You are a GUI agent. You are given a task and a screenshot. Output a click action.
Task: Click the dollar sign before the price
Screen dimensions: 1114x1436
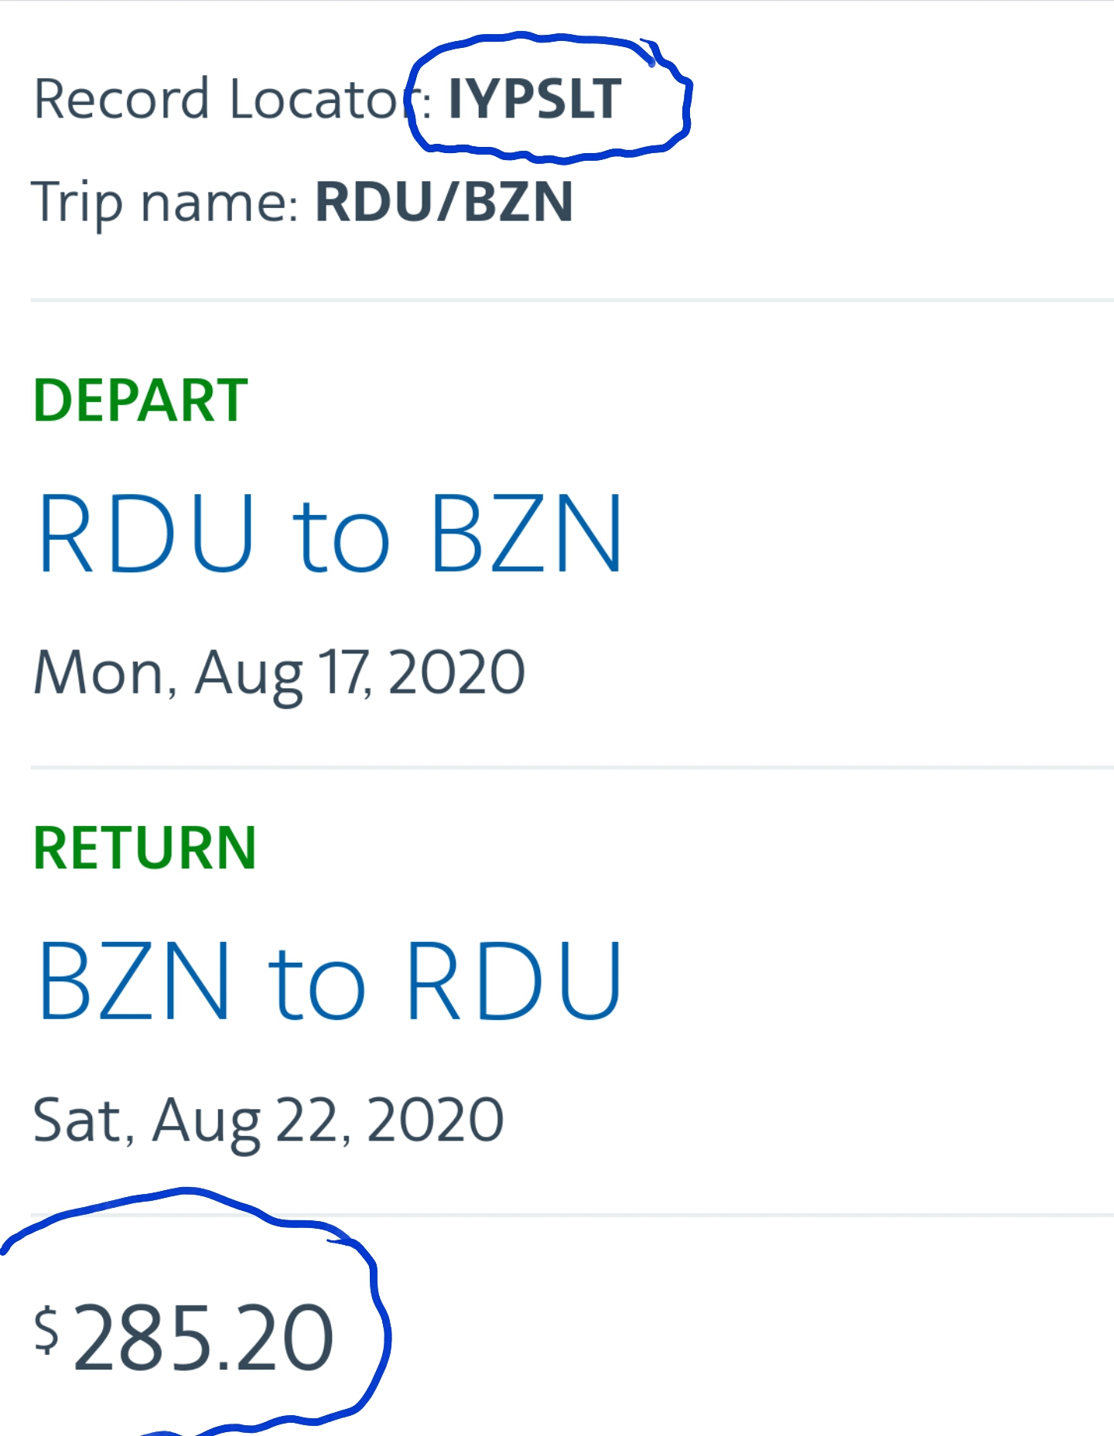click(46, 1329)
